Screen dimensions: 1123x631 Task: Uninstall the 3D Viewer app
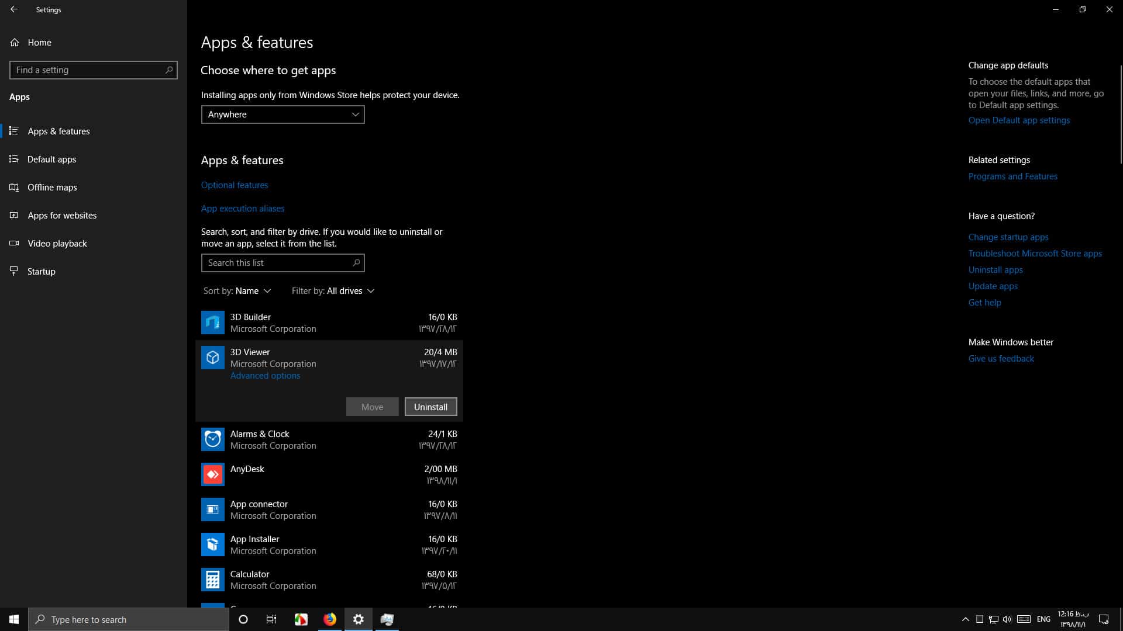(x=430, y=407)
